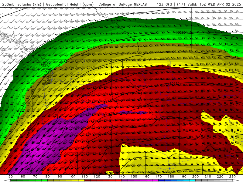Click the 10260 height contour label
The width and height of the screenshot is (243, 182).
pyautogui.click(x=174, y=84)
